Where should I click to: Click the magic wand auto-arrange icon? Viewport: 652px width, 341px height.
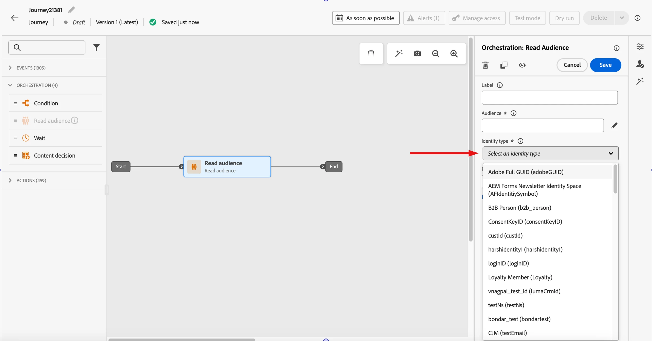pyautogui.click(x=399, y=53)
